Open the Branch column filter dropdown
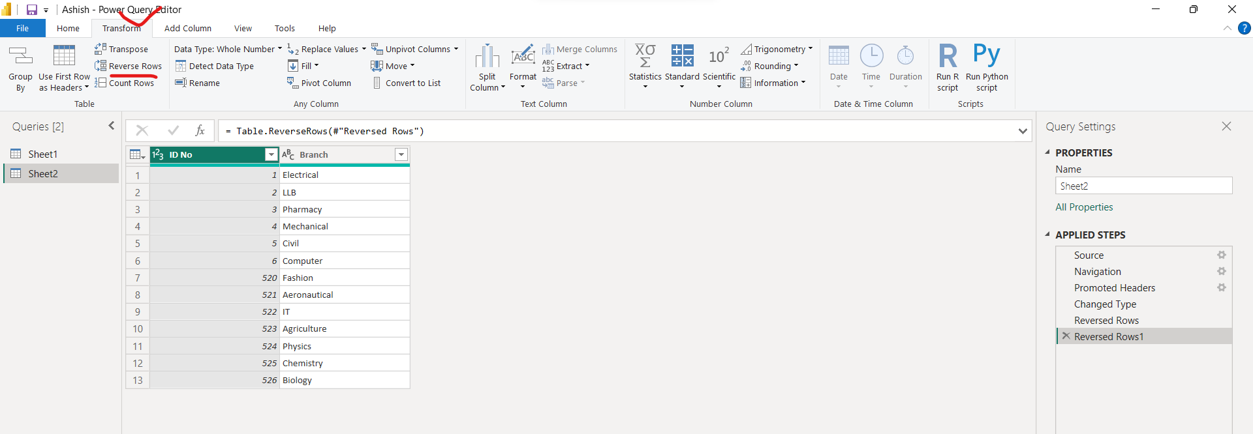1253x434 pixels. (x=401, y=154)
